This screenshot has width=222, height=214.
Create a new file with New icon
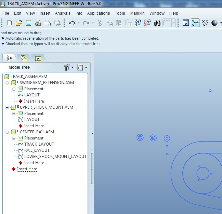coord(10,23)
